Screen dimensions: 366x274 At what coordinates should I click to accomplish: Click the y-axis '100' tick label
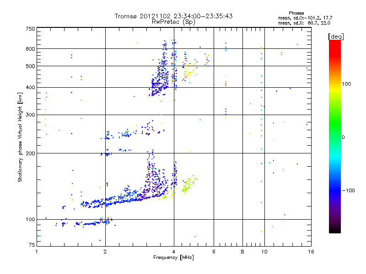coord(30,220)
